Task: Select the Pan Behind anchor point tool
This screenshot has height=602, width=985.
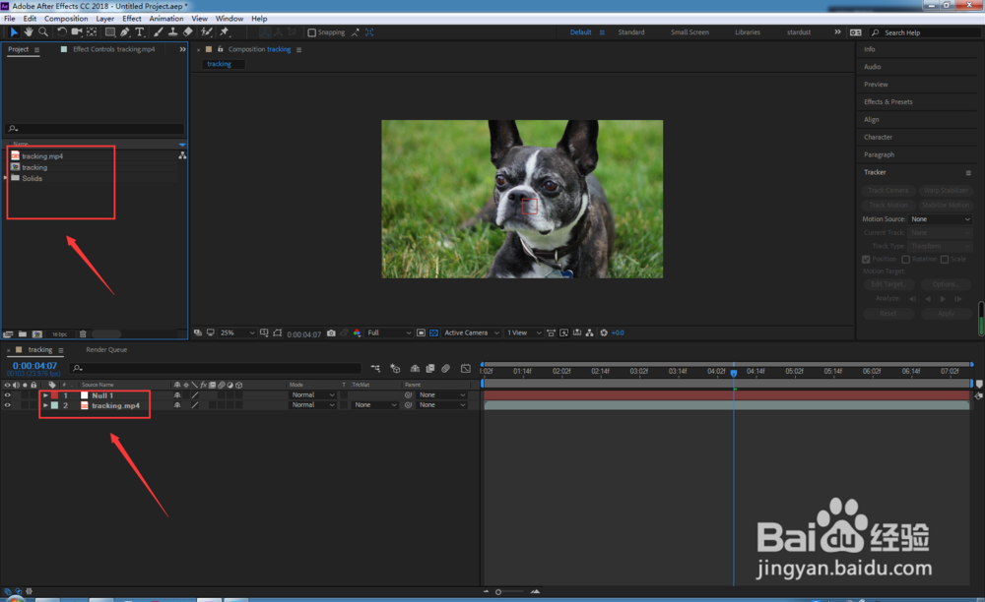Action: (x=92, y=32)
